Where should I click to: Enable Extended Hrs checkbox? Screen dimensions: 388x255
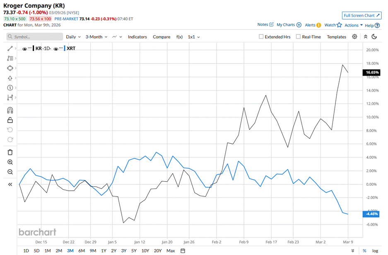[261, 36]
